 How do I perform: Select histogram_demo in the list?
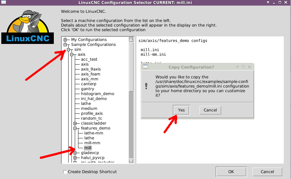(97, 94)
